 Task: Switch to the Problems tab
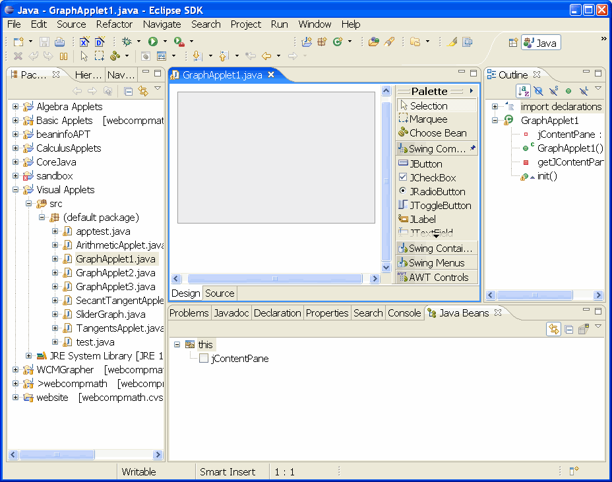(x=189, y=313)
